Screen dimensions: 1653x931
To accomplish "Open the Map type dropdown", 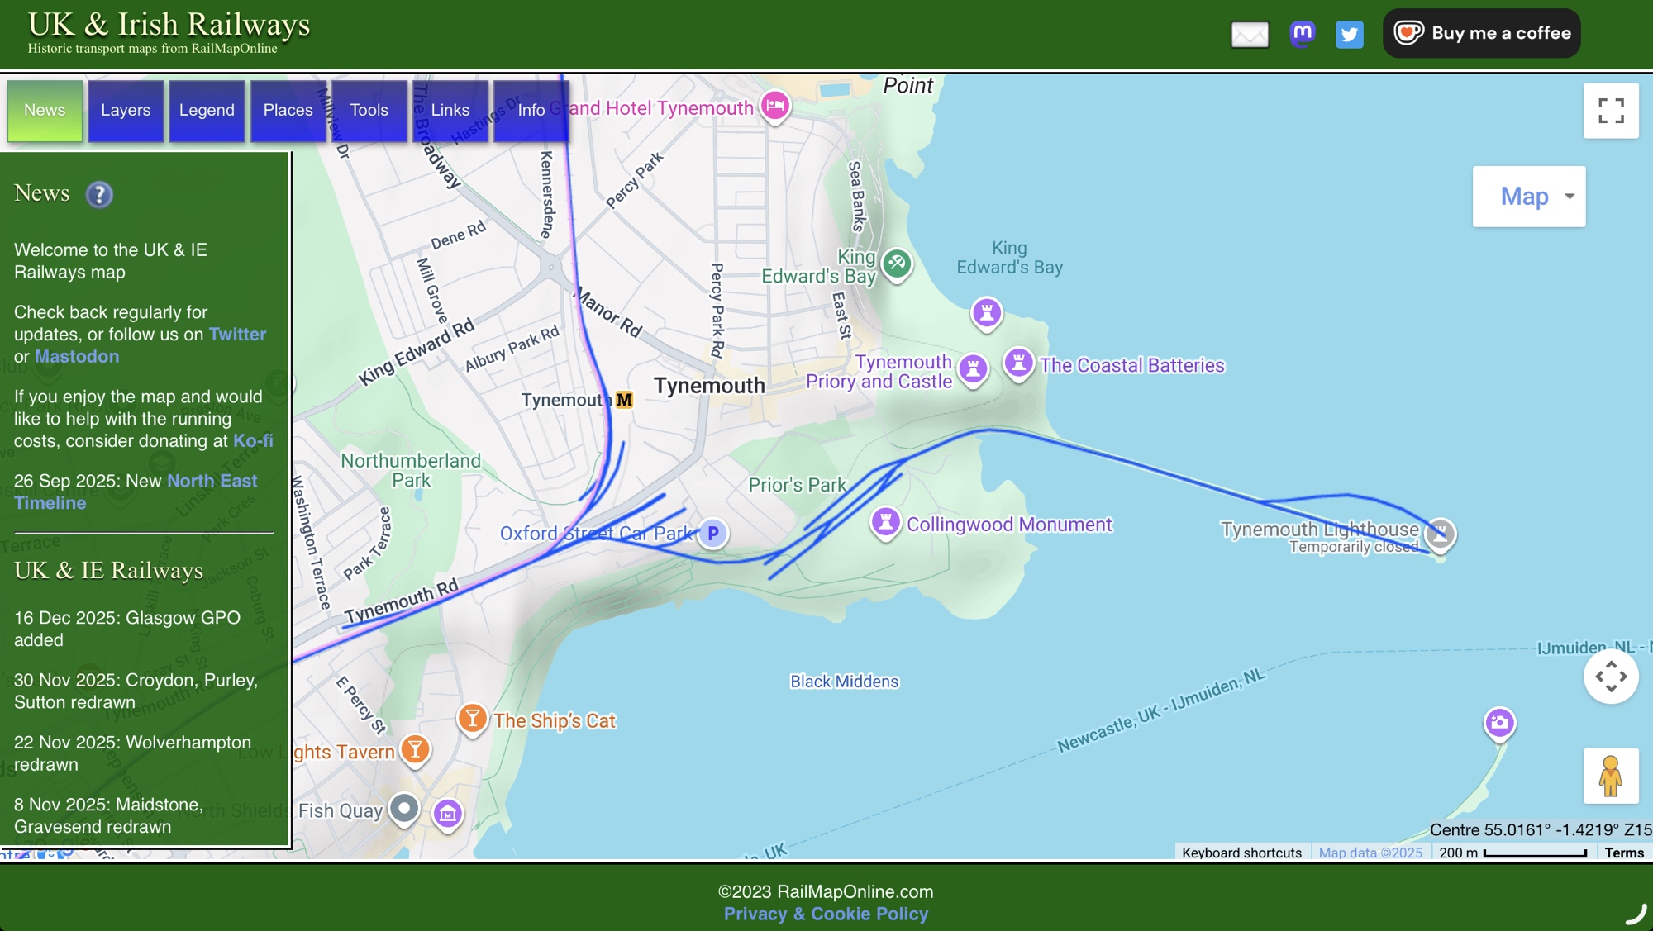I will 1528,197.
